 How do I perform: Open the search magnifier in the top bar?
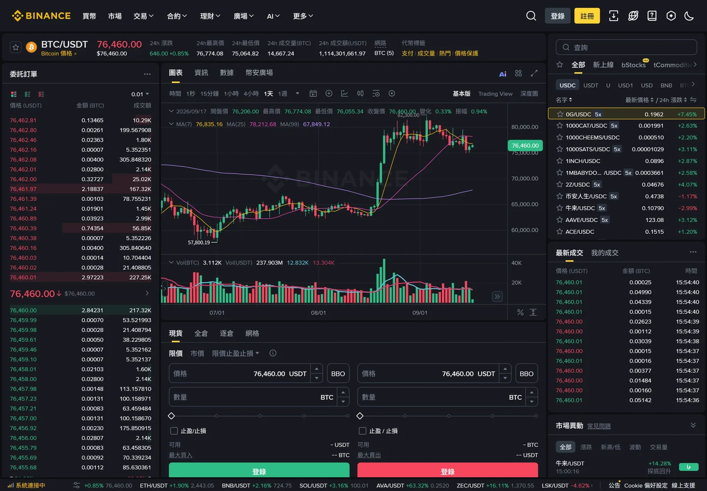pyautogui.click(x=531, y=16)
